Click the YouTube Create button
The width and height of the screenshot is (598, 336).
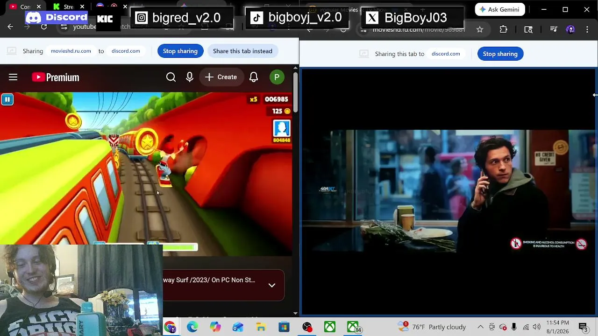(x=221, y=77)
